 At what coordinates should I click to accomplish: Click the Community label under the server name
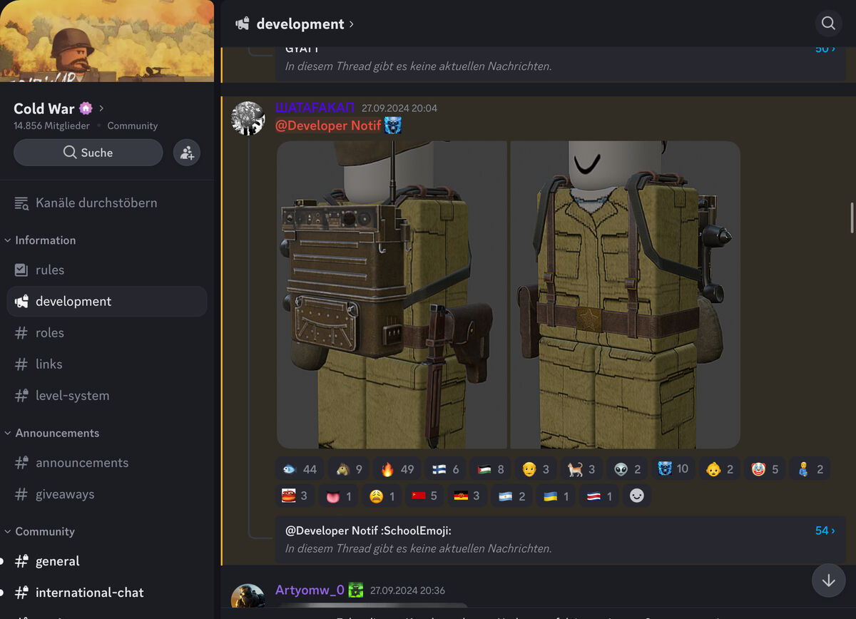132,126
